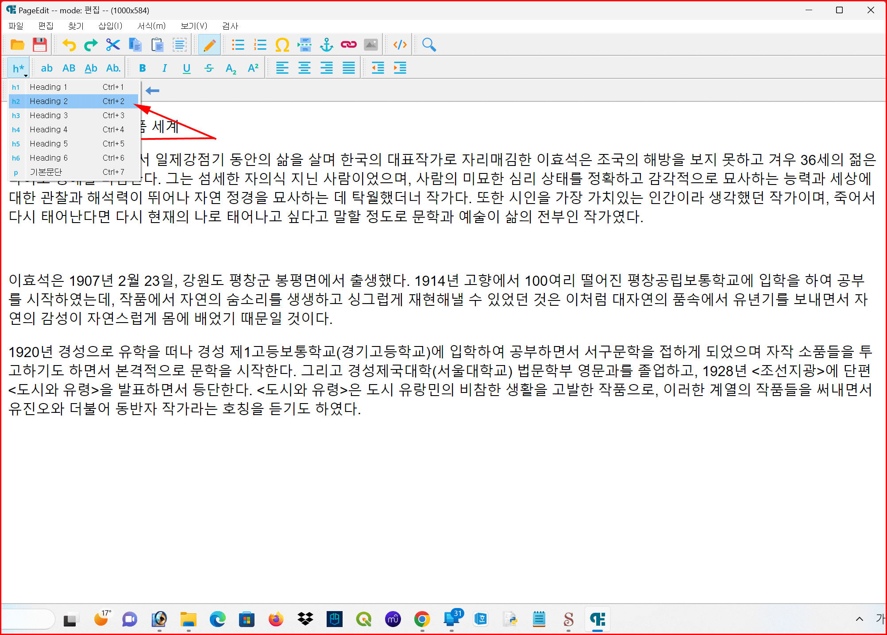Toggle the edit mode pencil button
The height and width of the screenshot is (635, 887).
[x=209, y=45]
